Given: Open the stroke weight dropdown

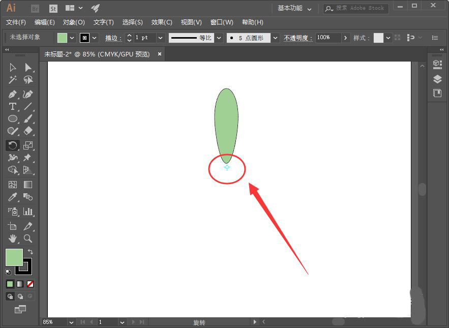Looking at the screenshot, I should (x=161, y=38).
